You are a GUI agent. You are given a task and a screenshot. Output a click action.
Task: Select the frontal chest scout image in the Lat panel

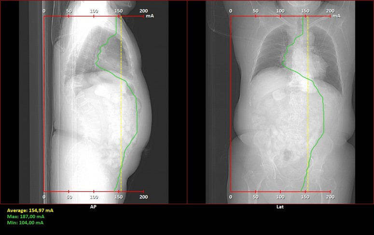[x=280, y=102]
